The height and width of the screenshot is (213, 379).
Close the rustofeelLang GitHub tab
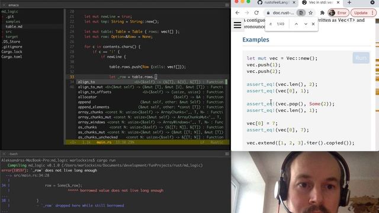click(x=294, y=2)
